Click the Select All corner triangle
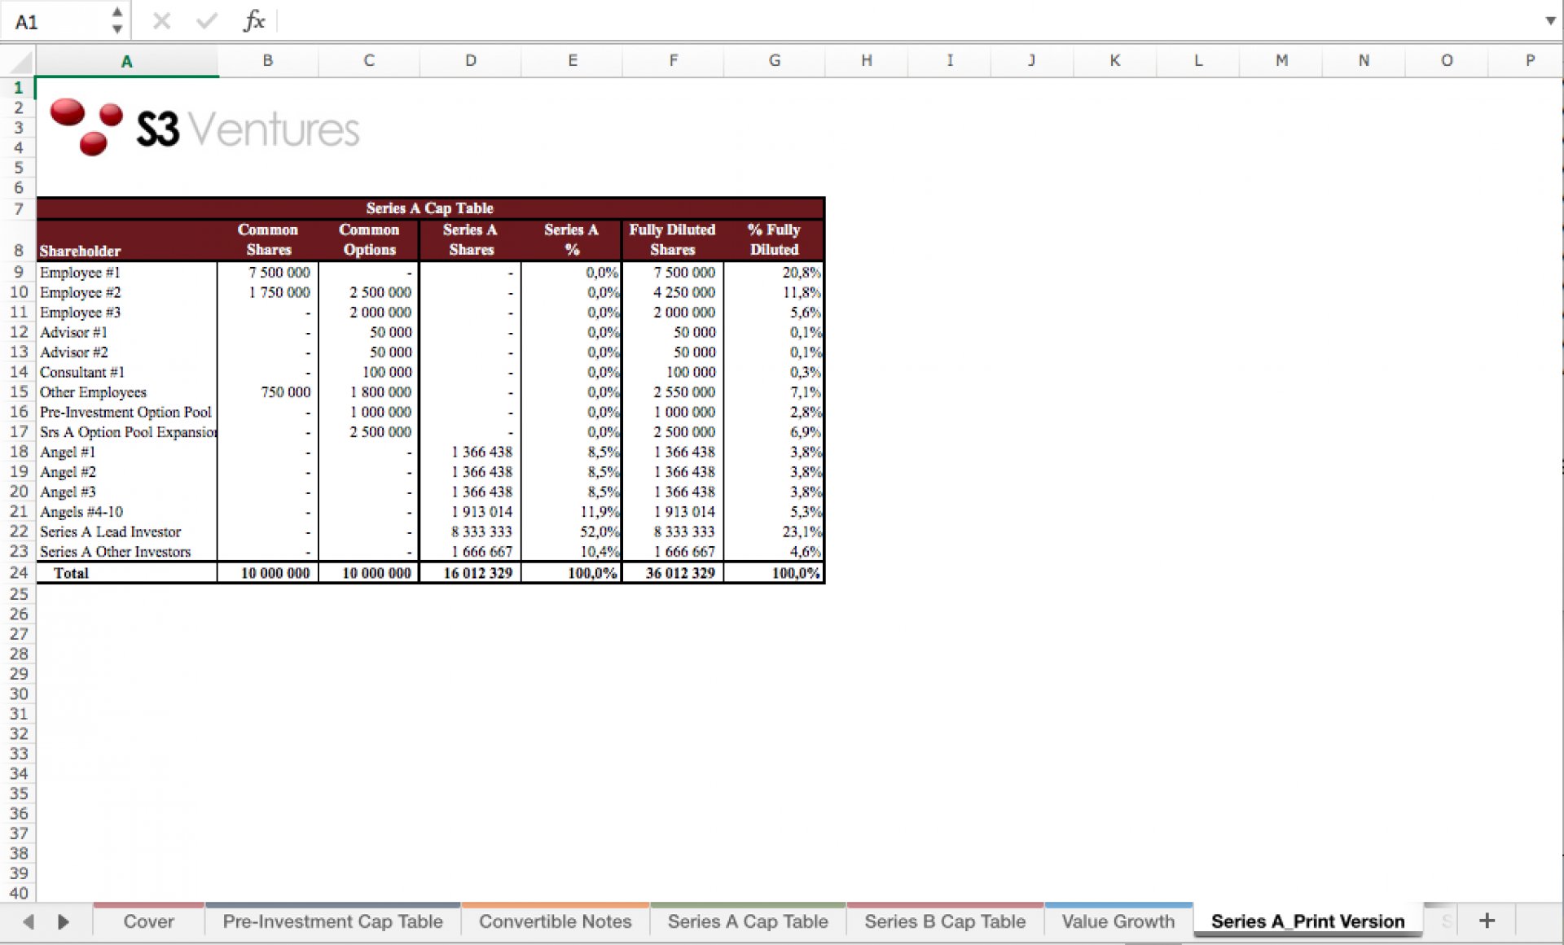This screenshot has width=1564, height=945. [19, 61]
